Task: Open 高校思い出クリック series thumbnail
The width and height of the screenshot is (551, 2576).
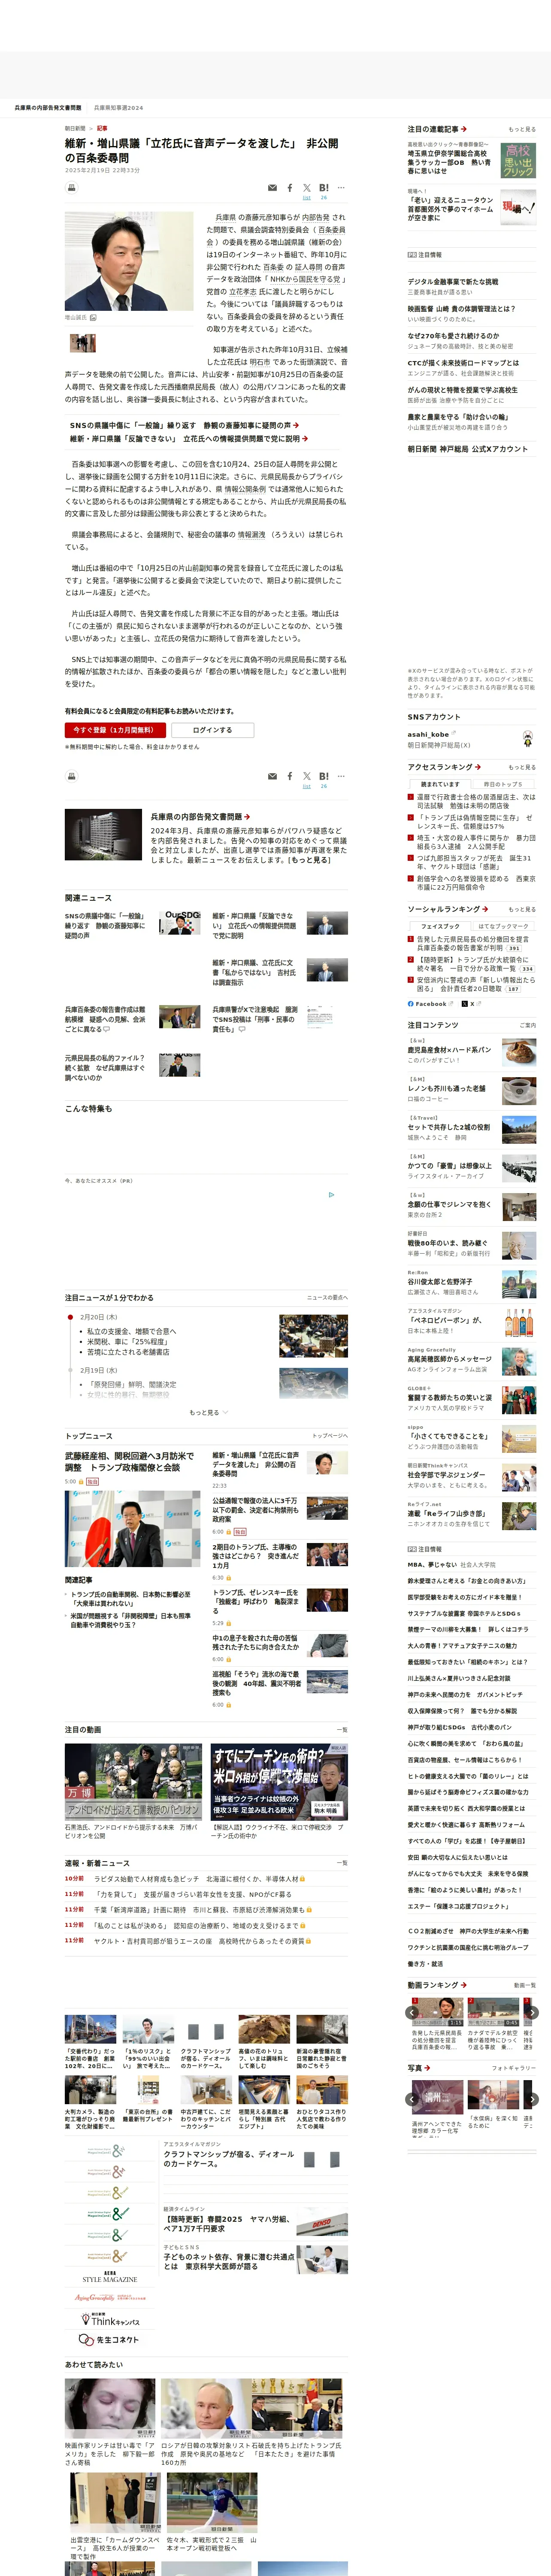Action: (x=518, y=162)
